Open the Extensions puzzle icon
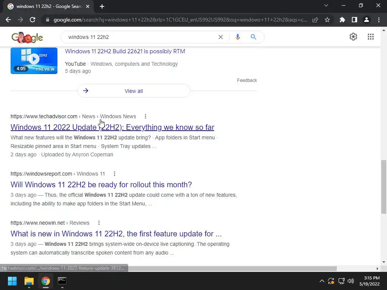 [342, 20]
